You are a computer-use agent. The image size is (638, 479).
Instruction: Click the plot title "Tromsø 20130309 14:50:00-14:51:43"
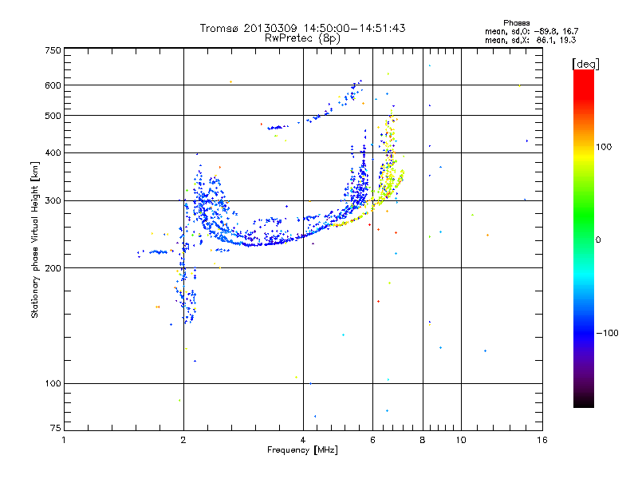[302, 28]
